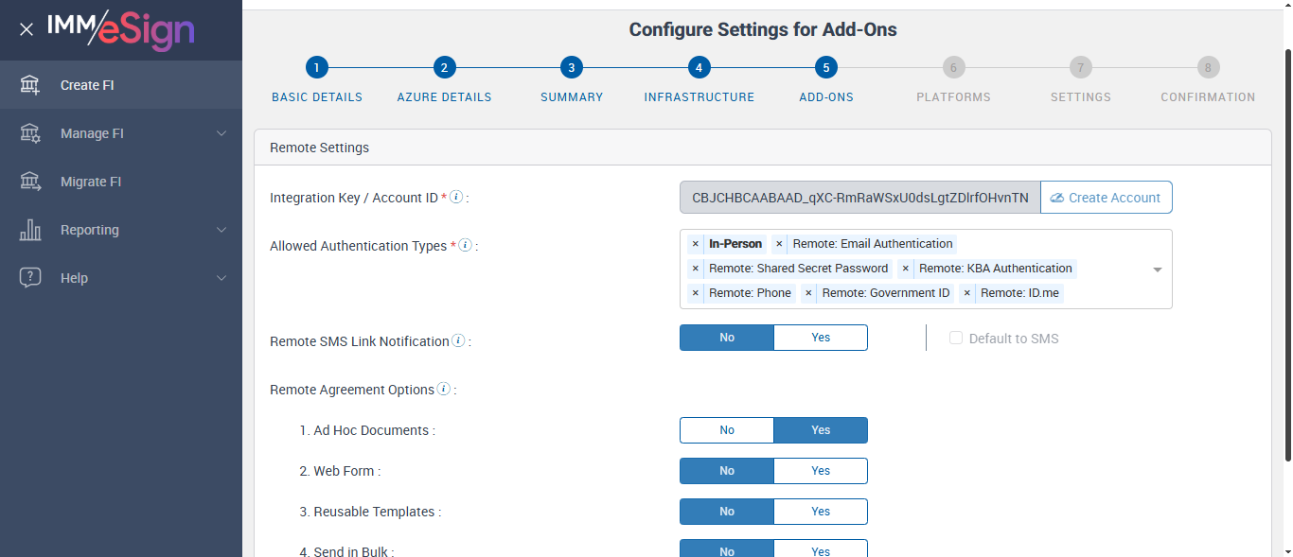This screenshot has height=557, width=1293.
Task: Click info icon beside Integration Key label
Action: click(456, 198)
